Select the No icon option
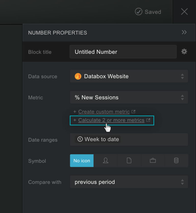 click(82, 161)
